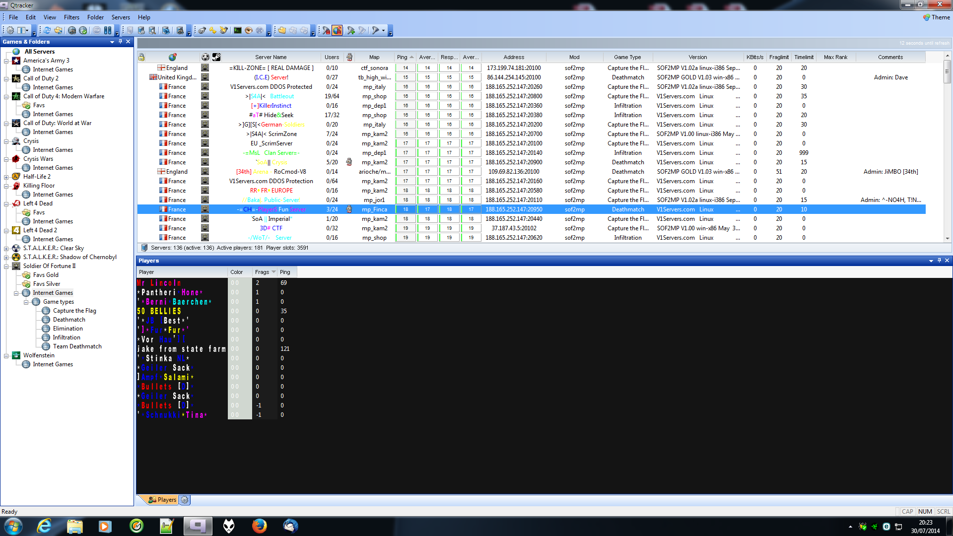The image size is (953, 536).
Task: Open the Servers menu
Action: (x=121, y=17)
